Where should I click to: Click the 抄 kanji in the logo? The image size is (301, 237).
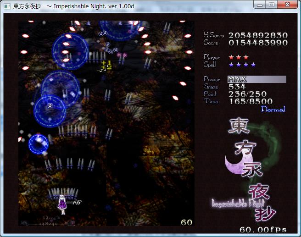click(x=265, y=214)
